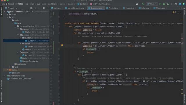
Task: Click geekbrains breadcrumb in navigation bar
Action: tap(53, 4)
